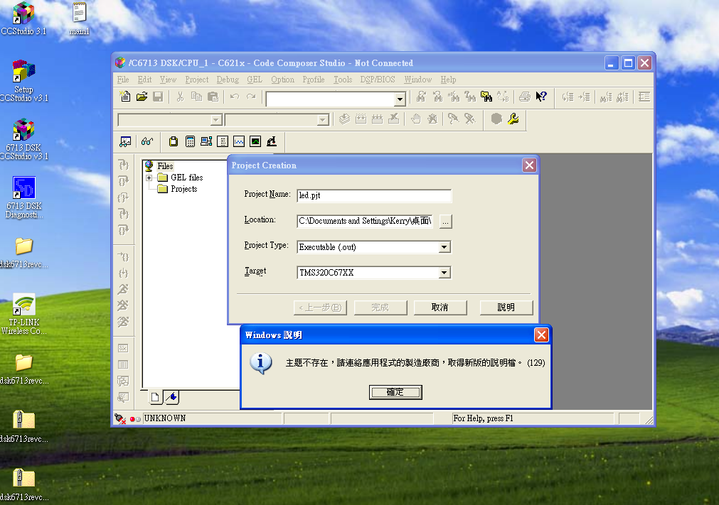Click the Save toolbar icon
Screen dimensions: 719x505
tap(158, 97)
